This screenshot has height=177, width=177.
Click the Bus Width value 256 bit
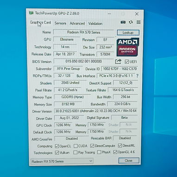click(126, 97)
